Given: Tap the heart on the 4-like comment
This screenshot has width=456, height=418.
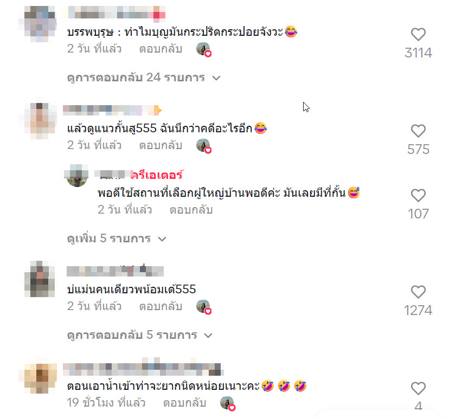Looking at the screenshot, I should click(418, 388).
